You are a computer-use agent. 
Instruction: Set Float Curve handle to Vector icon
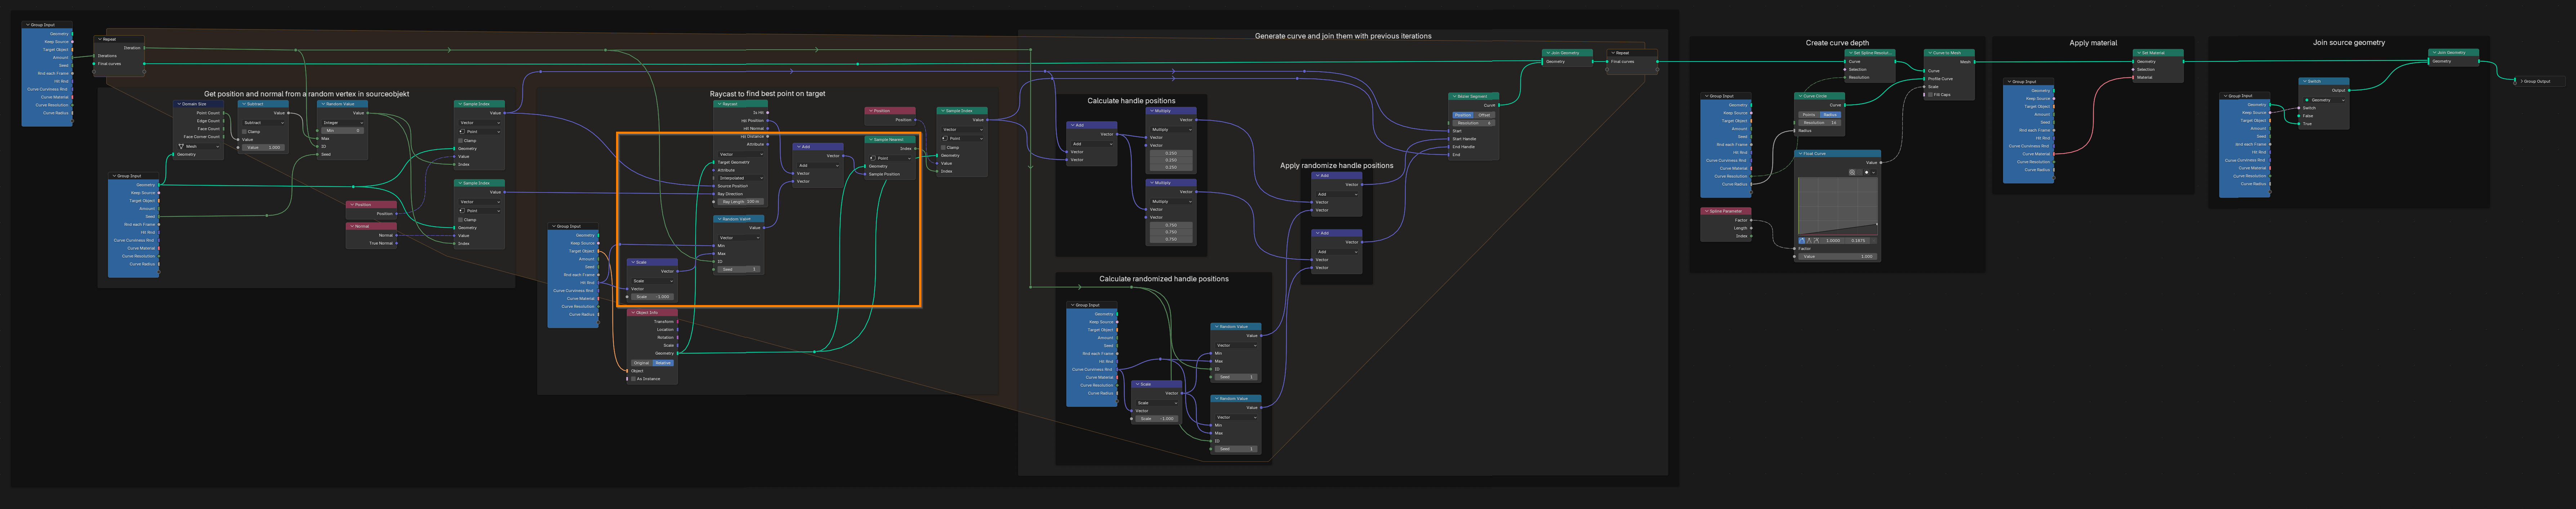click(1809, 241)
